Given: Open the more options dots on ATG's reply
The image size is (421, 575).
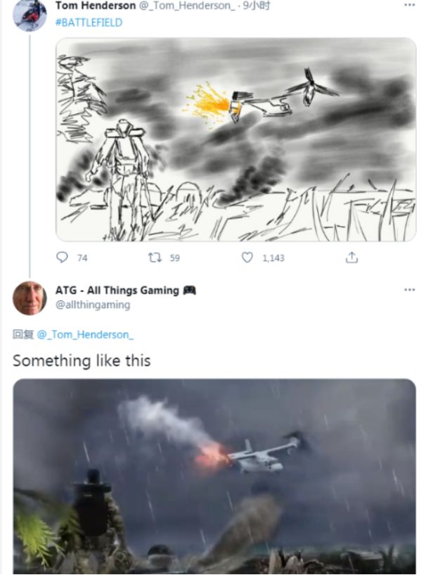Looking at the screenshot, I should point(409,290).
